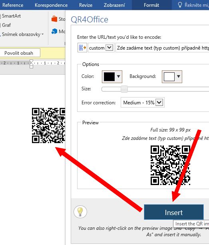
Task: Open the Revize ribbon tab
Action: point(86,5)
